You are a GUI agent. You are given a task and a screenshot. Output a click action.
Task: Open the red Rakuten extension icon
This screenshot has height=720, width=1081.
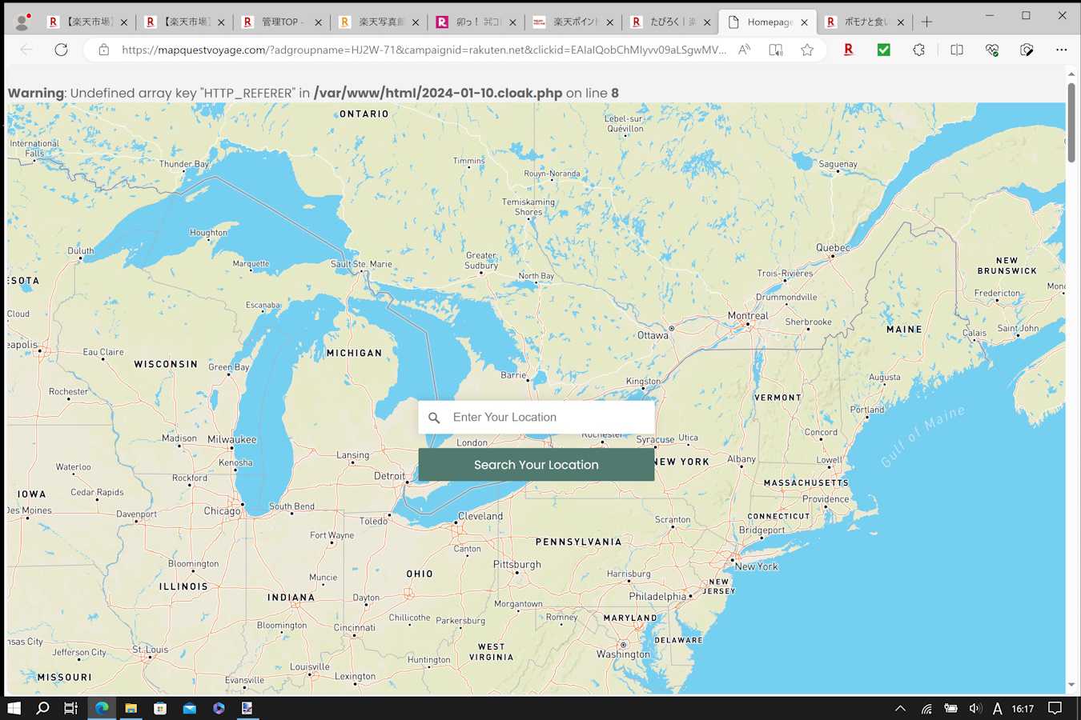point(849,50)
